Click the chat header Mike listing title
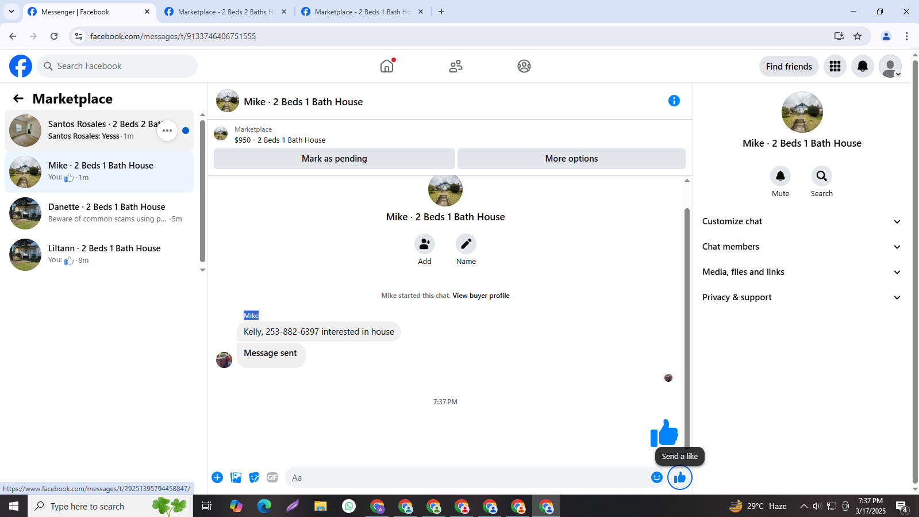The width and height of the screenshot is (919, 517). pyautogui.click(x=303, y=102)
